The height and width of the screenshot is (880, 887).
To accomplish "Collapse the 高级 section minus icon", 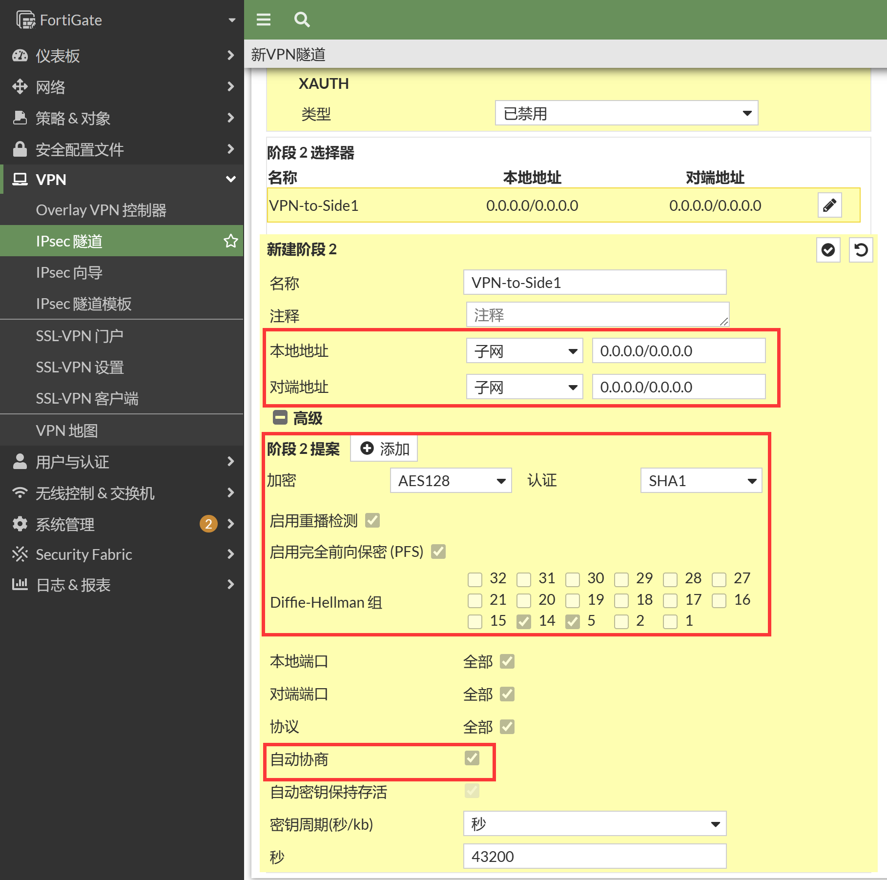I will click(280, 418).
